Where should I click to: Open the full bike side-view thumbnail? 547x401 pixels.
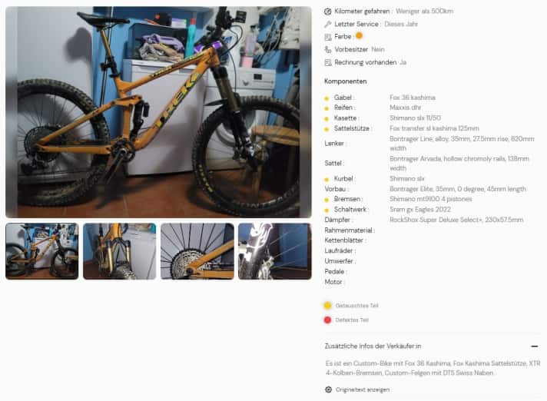[x=41, y=251]
